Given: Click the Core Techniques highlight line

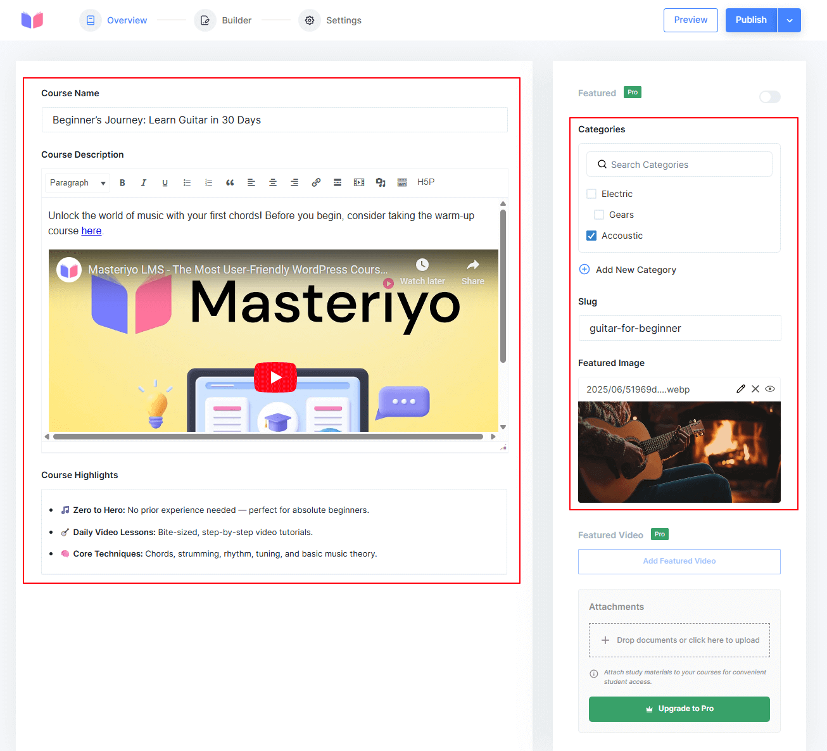Looking at the screenshot, I should coord(218,553).
